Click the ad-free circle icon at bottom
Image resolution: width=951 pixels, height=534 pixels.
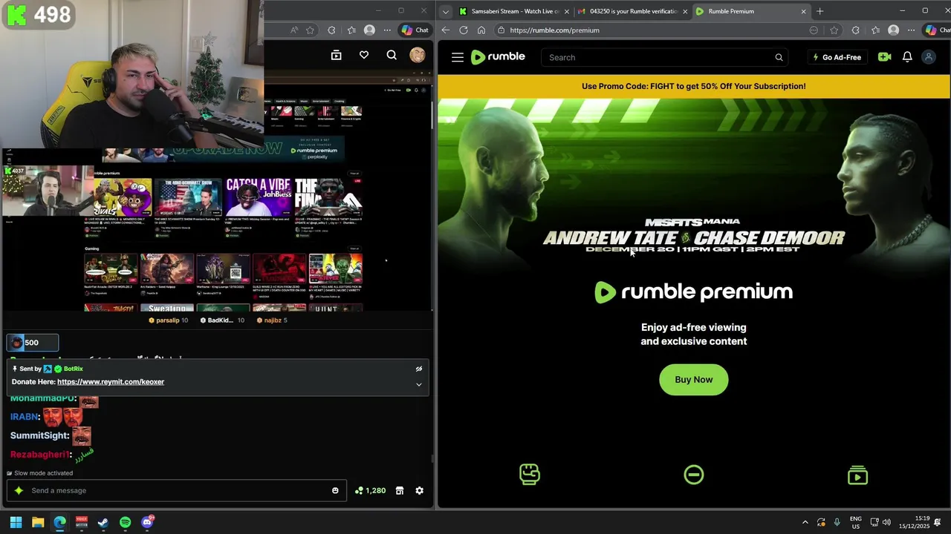tap(693, 475)
